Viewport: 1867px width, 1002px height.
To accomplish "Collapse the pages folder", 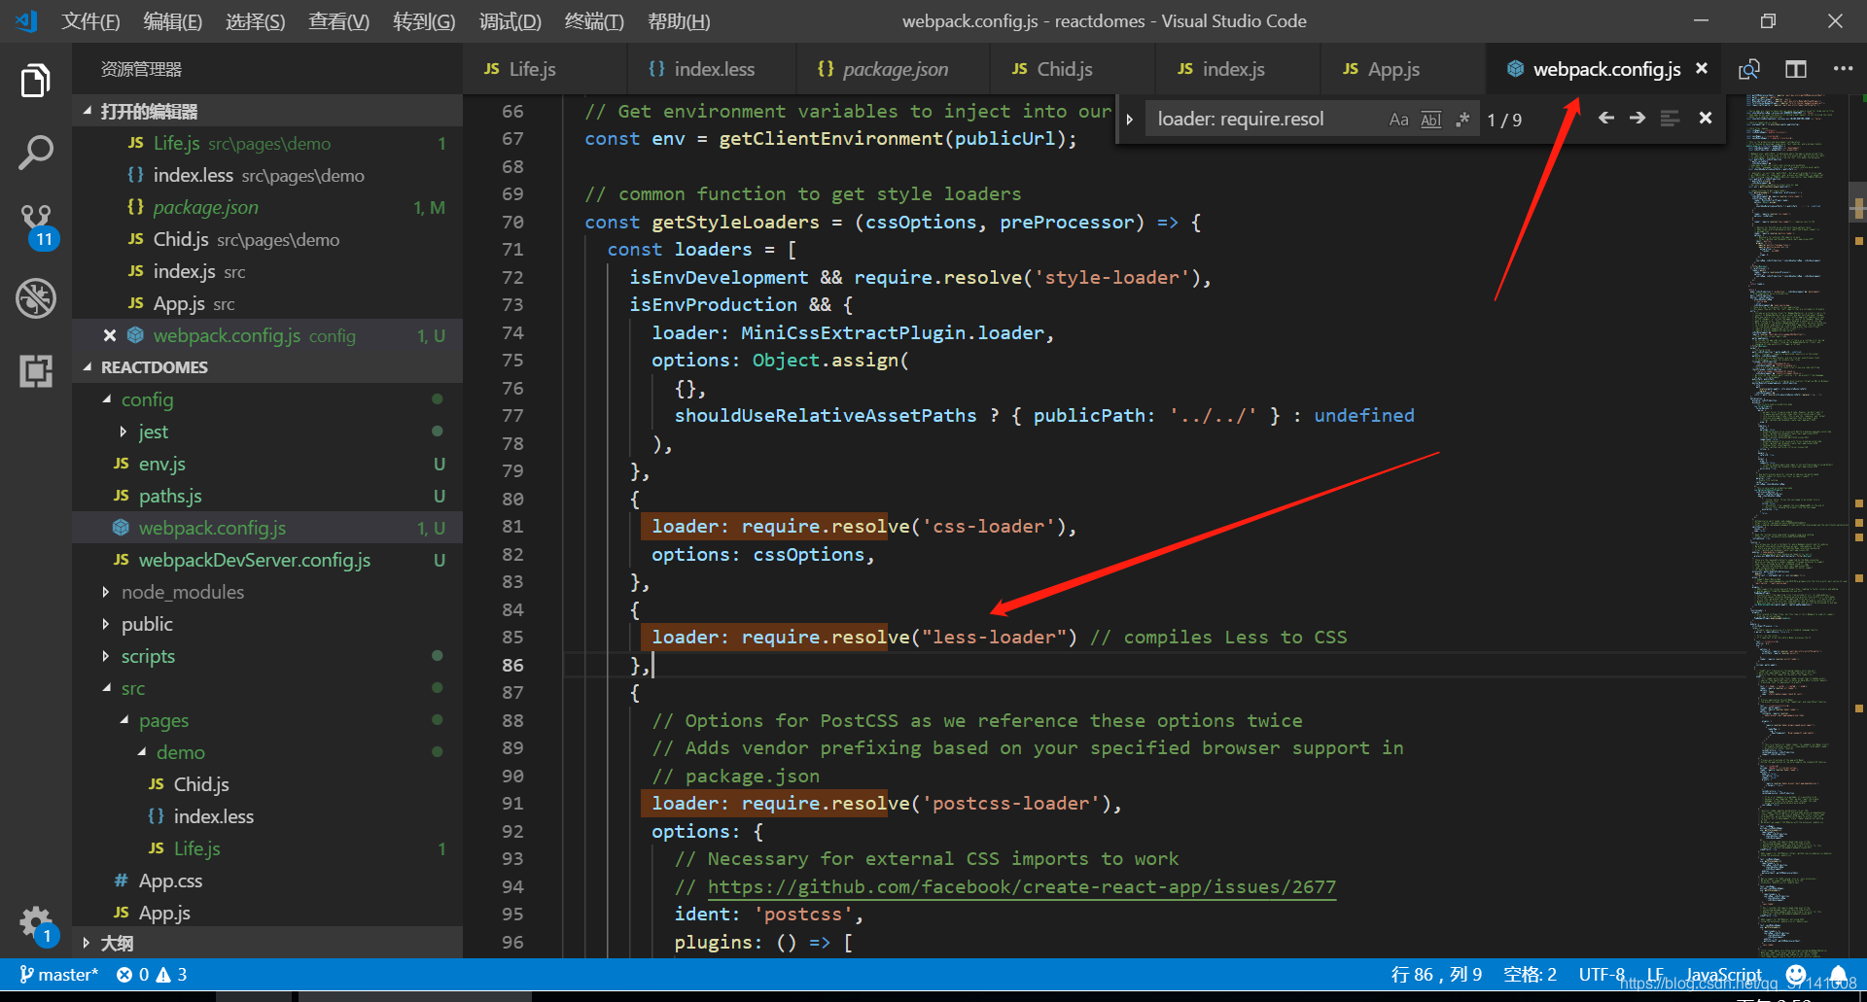I will pos(124,720).
